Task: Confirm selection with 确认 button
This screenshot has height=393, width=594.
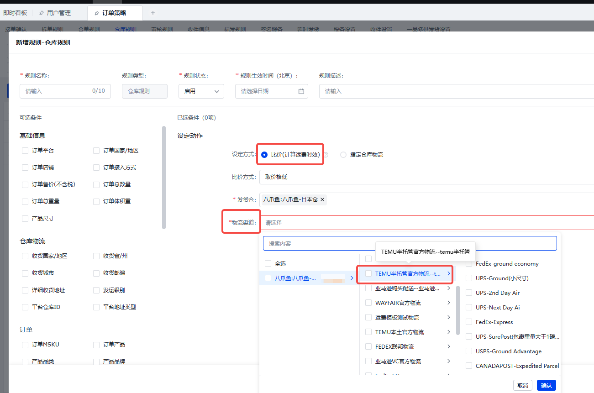Action: point(547,386)
